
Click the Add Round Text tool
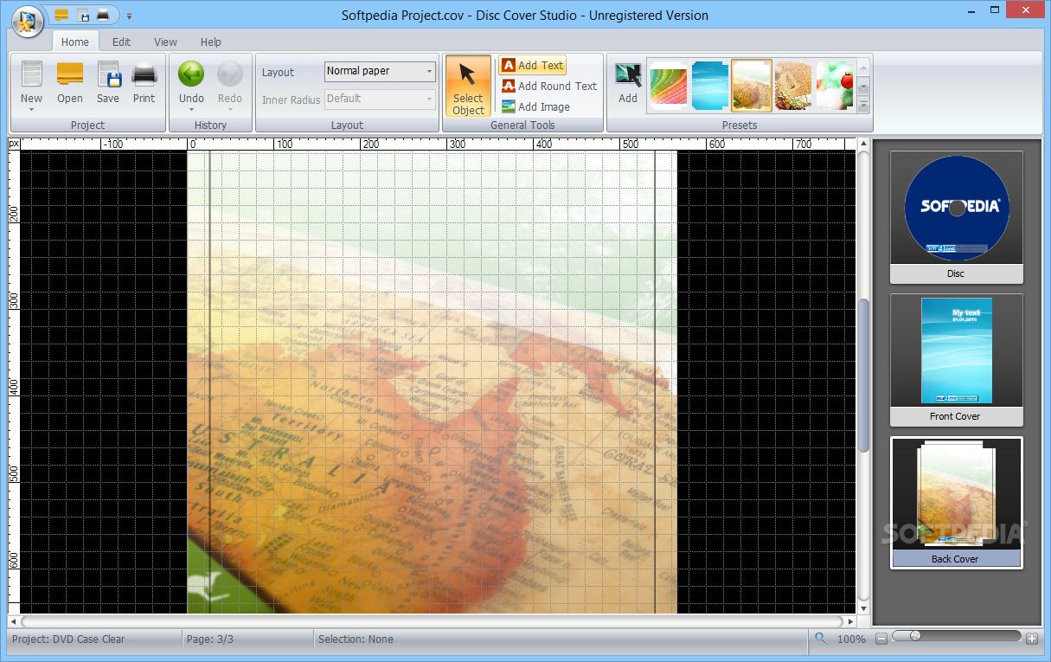549,86
